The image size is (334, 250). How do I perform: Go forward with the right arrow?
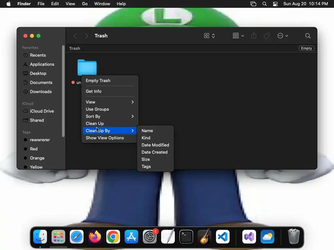(x=86, y=36)
